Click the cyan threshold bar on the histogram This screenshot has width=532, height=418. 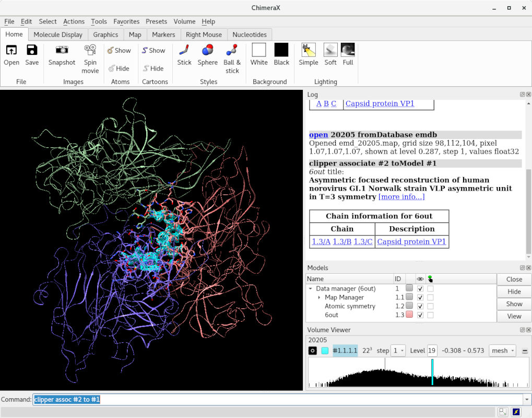[x=432, y=372]
